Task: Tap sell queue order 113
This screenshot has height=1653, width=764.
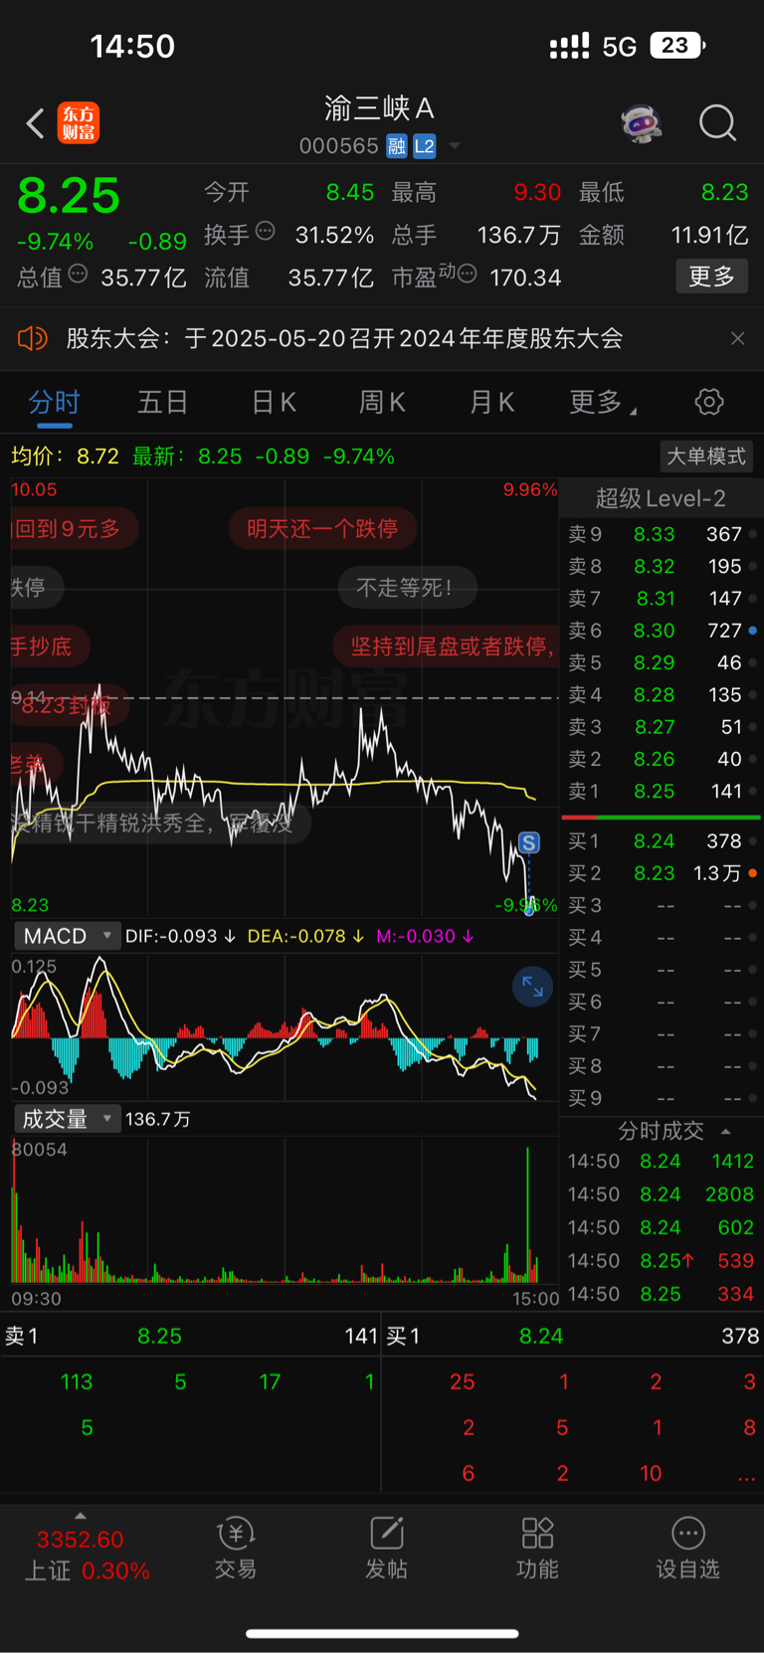Action: pyautogui.click(x=77, y=1381)
